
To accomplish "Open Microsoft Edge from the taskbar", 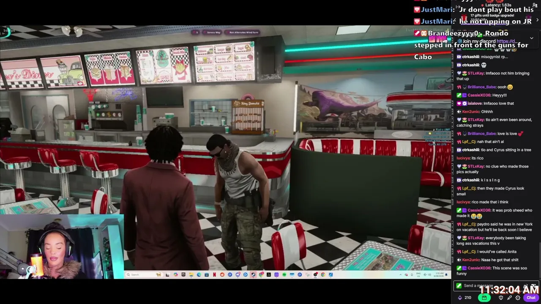I will click(x=199, y=275).
